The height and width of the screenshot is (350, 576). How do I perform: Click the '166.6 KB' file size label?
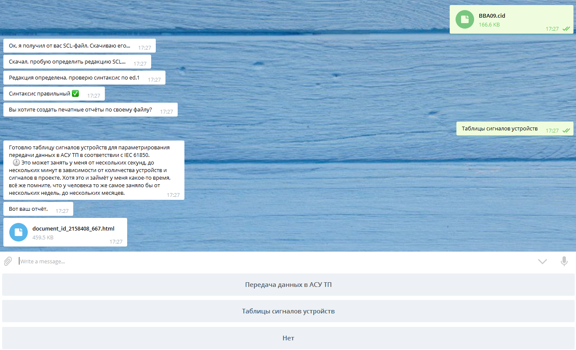pyautogui.click(x=489, y=25)
